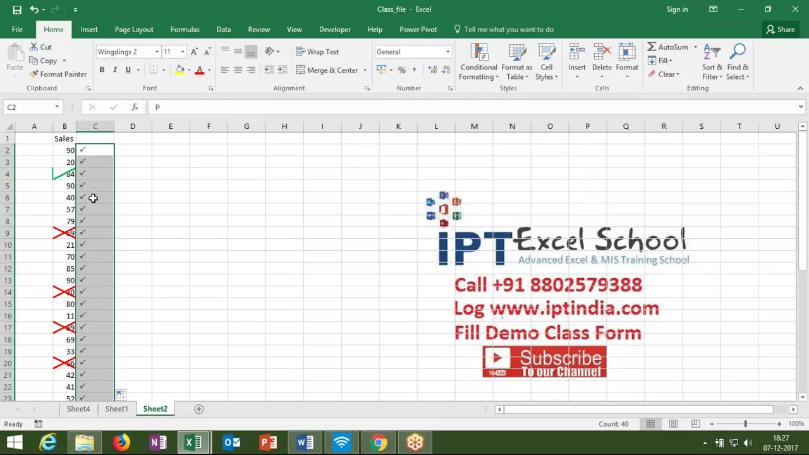This screenshot has width=809, height=455.
Task: Increase the decimal places
Action: click(432, 70)
